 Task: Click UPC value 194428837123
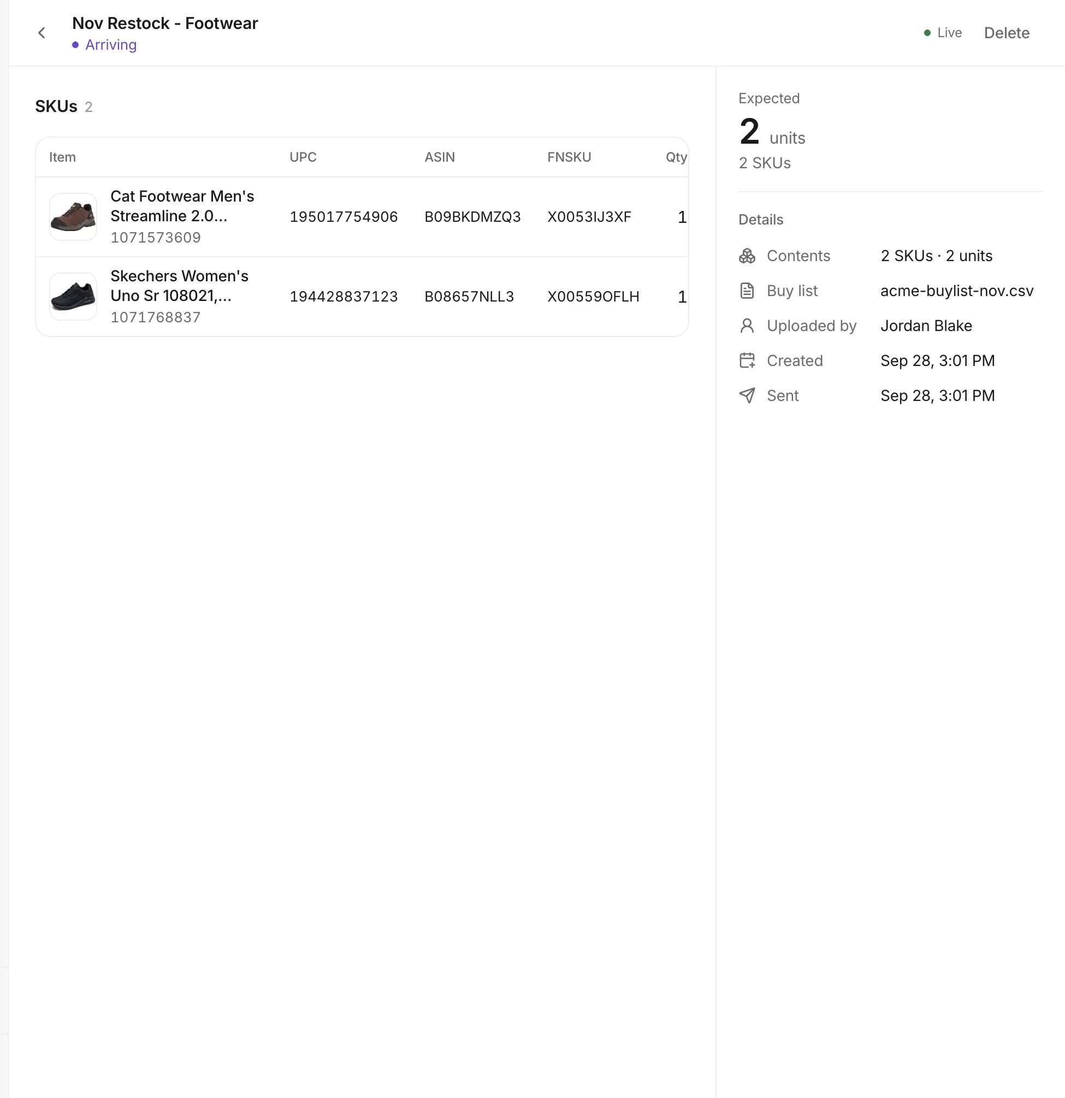pyautogui.click(x=344, y=296)
